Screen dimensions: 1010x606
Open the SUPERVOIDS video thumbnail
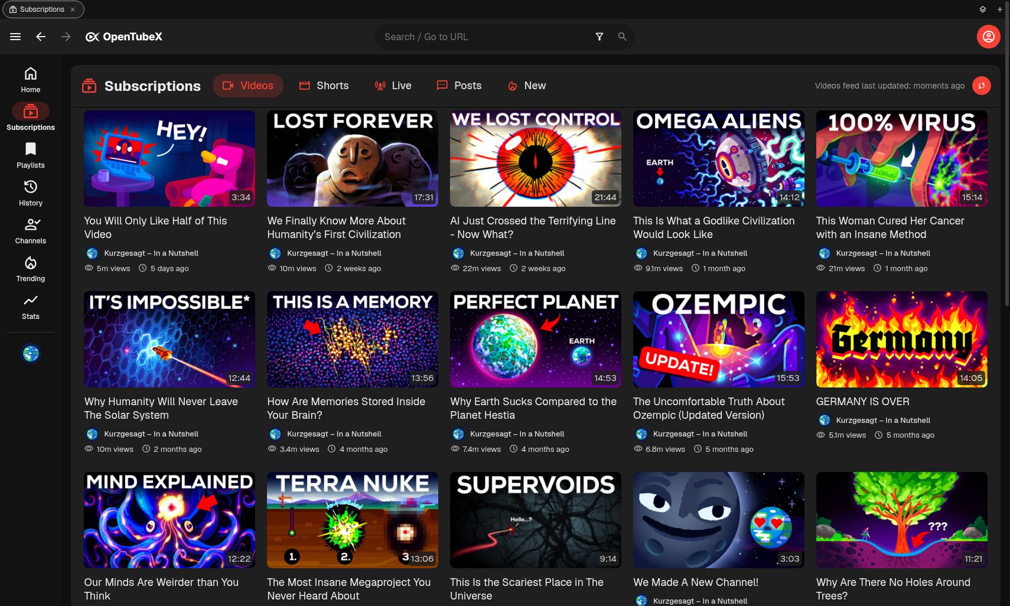(536, 520)
